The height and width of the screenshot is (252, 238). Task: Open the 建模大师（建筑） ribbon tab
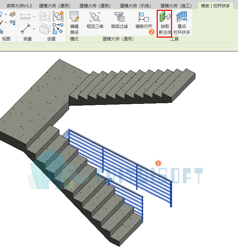(95, 6)
